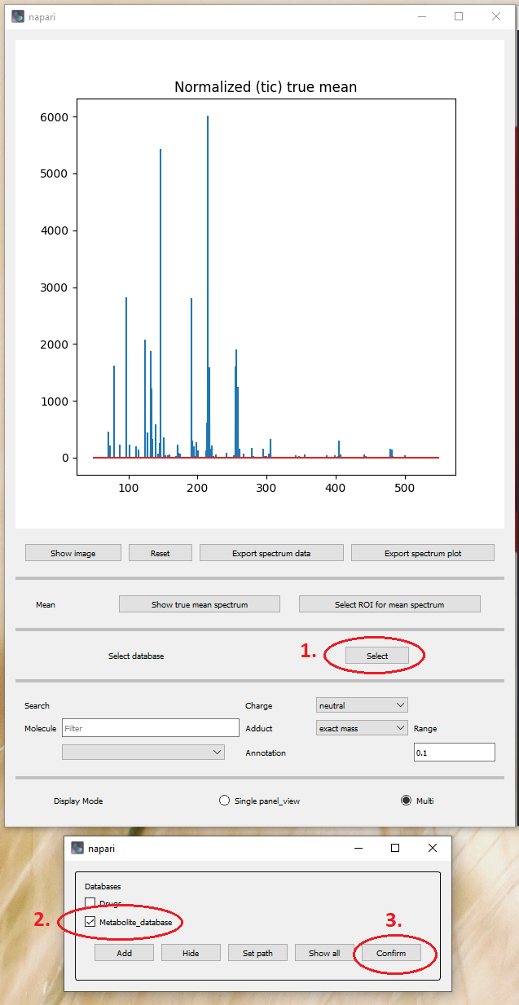519x1005 pixels.
Task: Click the Molecule filter text field
Action: [x=150, y=728]
